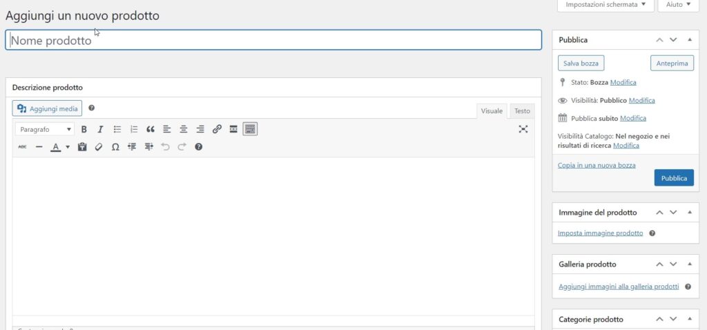This screenshot has width=707, height=330.
Task: Toggle the second toolbar row (kitchen sink)
Action: coord(250,129)
